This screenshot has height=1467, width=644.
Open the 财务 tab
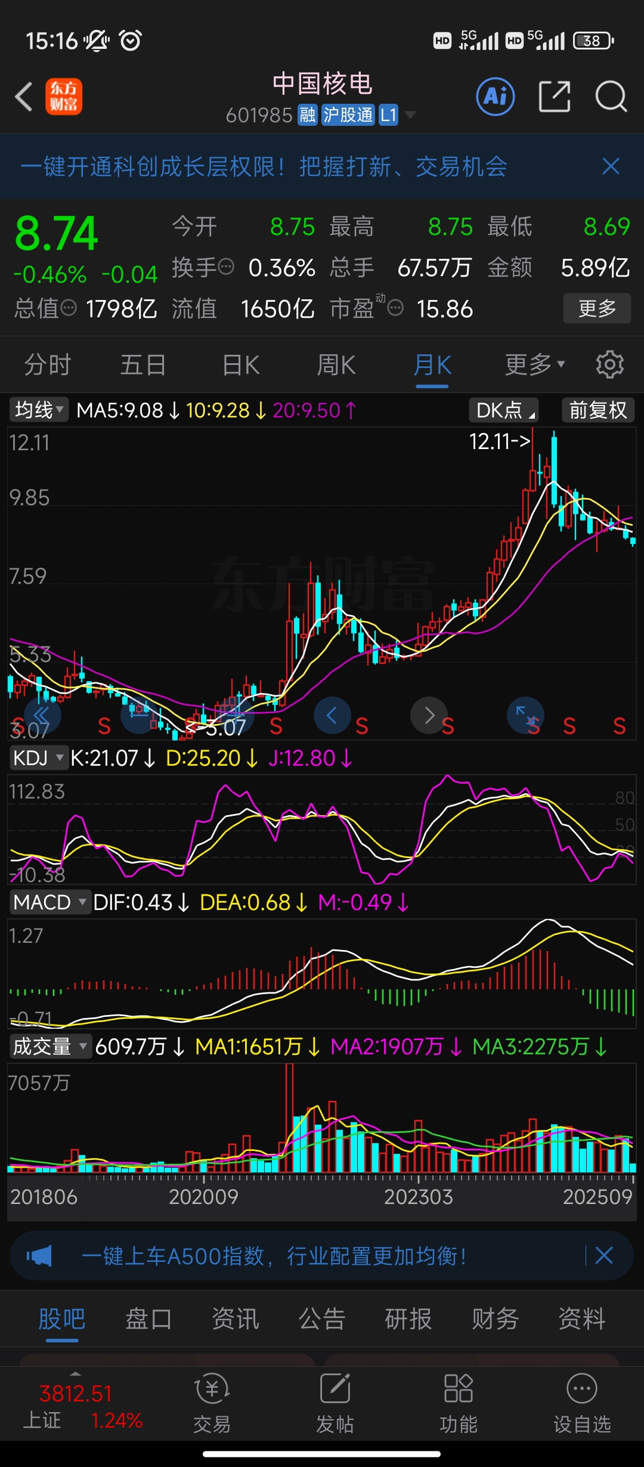496,1319
